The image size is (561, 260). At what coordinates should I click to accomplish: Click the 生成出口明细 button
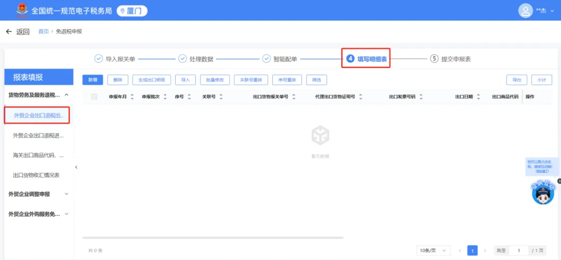[151, 80]
